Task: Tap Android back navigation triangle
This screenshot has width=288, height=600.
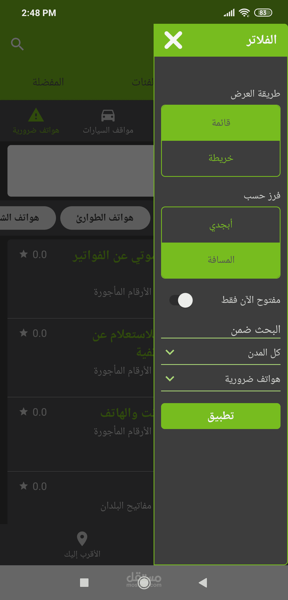Action: tap(203, 582)
